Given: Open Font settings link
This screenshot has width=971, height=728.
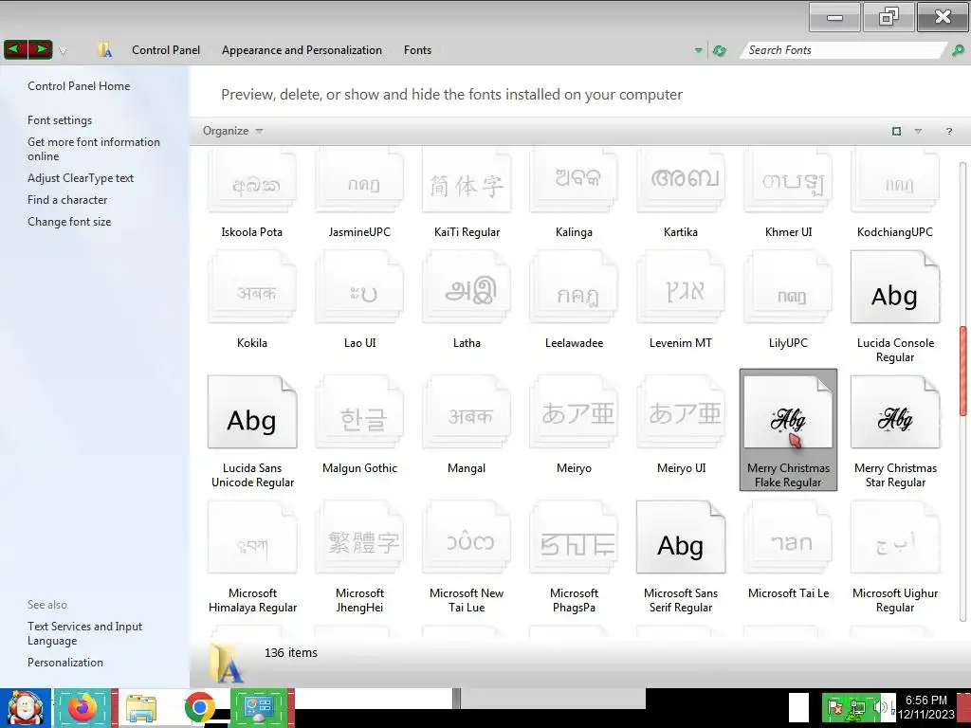Looking at the screenshot, I should point(60,120).
